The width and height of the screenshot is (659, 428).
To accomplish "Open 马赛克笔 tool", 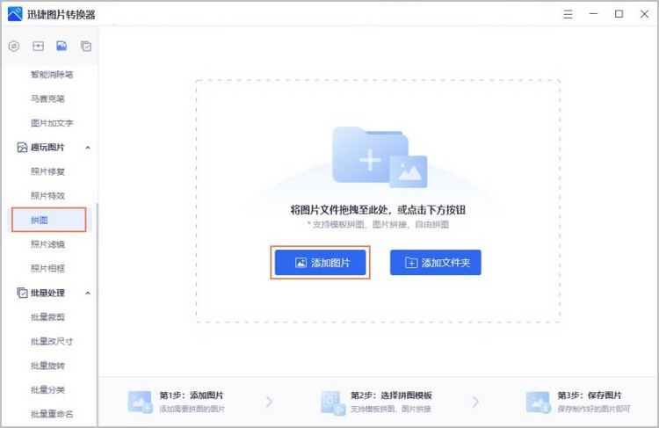I will click(x=47, y=98).
